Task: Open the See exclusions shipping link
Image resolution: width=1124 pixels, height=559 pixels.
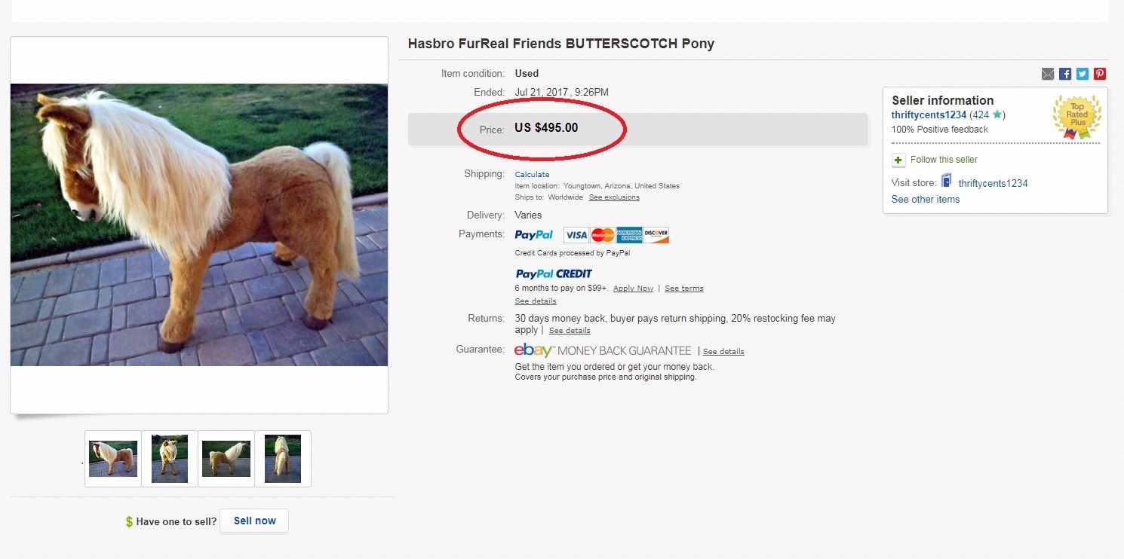Action: pos(614,197)
